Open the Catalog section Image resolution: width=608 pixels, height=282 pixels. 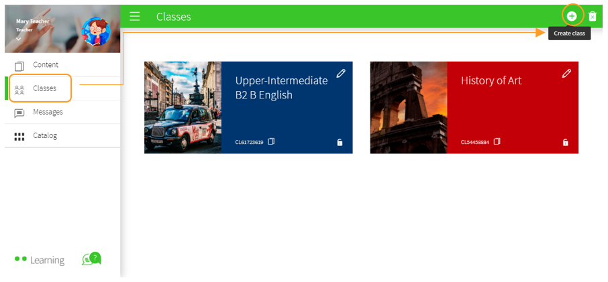44,135
